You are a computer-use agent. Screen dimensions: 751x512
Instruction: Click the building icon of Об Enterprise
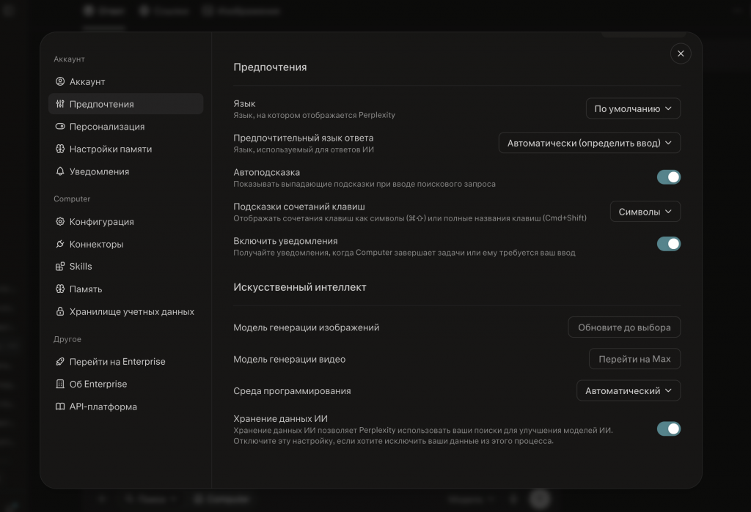60,385
